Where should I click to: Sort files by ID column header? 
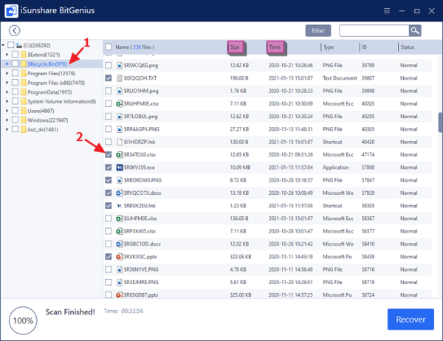[x=365, y=47]
